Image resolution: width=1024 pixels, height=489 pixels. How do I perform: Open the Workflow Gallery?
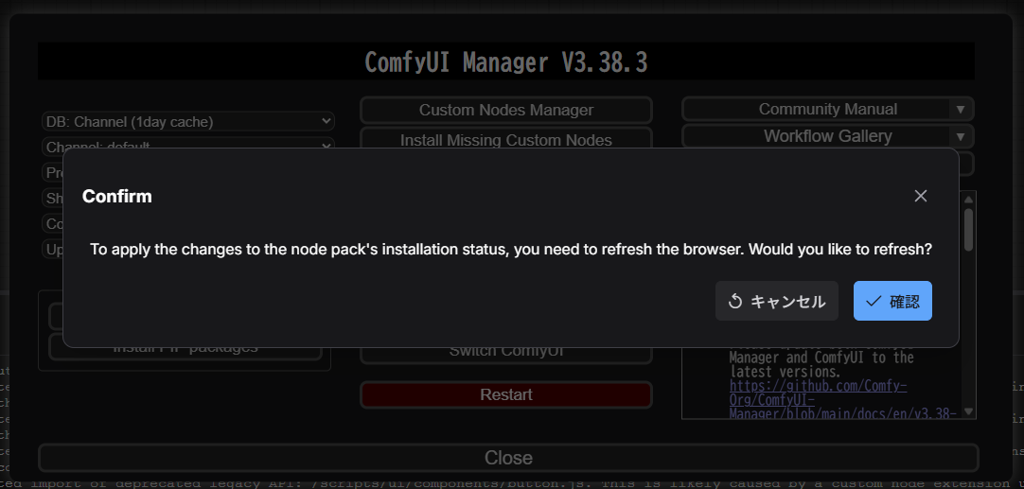(x=817, y=136)
